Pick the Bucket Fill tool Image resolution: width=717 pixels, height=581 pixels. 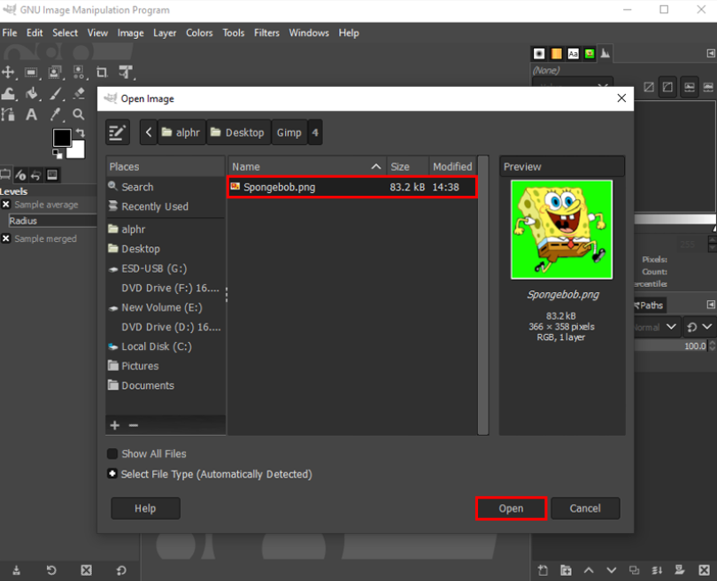point(32,93)
